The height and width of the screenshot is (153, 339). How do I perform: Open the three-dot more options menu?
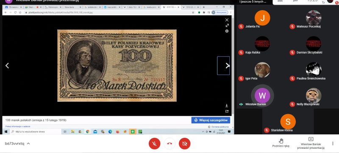click(x=333, y=144)
